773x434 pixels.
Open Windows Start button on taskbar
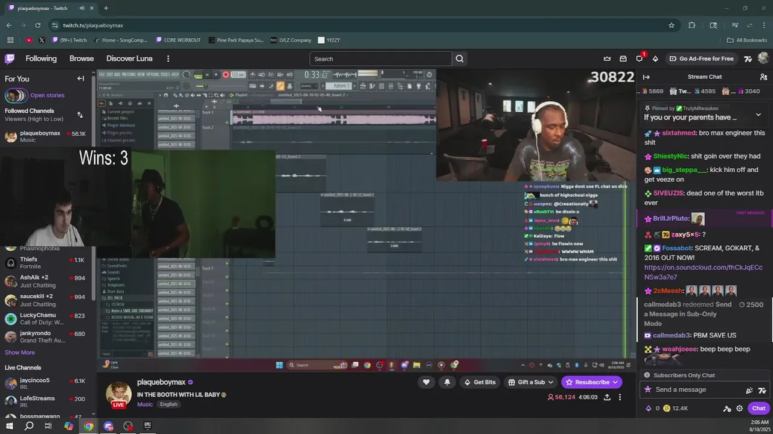8,426
